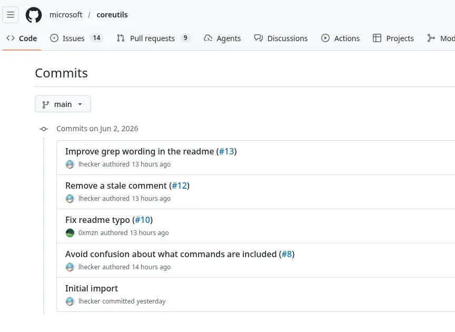Open the microsoft organization link
Screen dimensions: 455x332
coord(66,15)
